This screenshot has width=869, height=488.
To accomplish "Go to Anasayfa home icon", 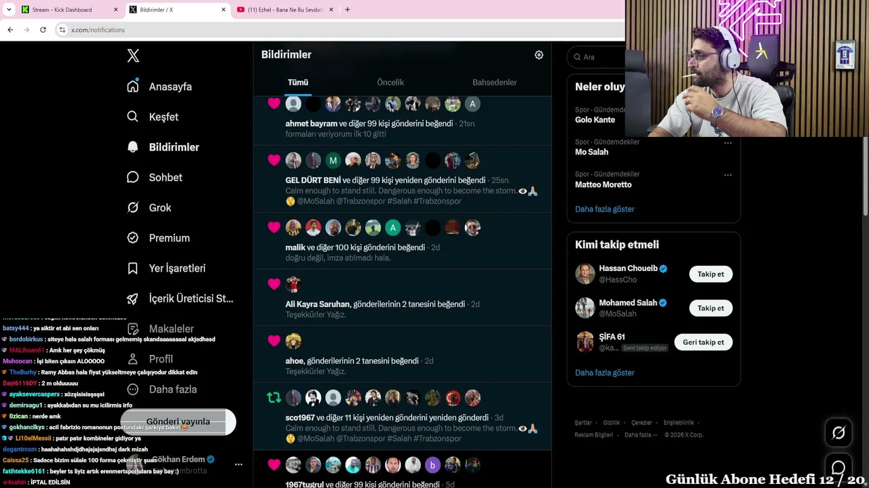I will tap(133, 86).
